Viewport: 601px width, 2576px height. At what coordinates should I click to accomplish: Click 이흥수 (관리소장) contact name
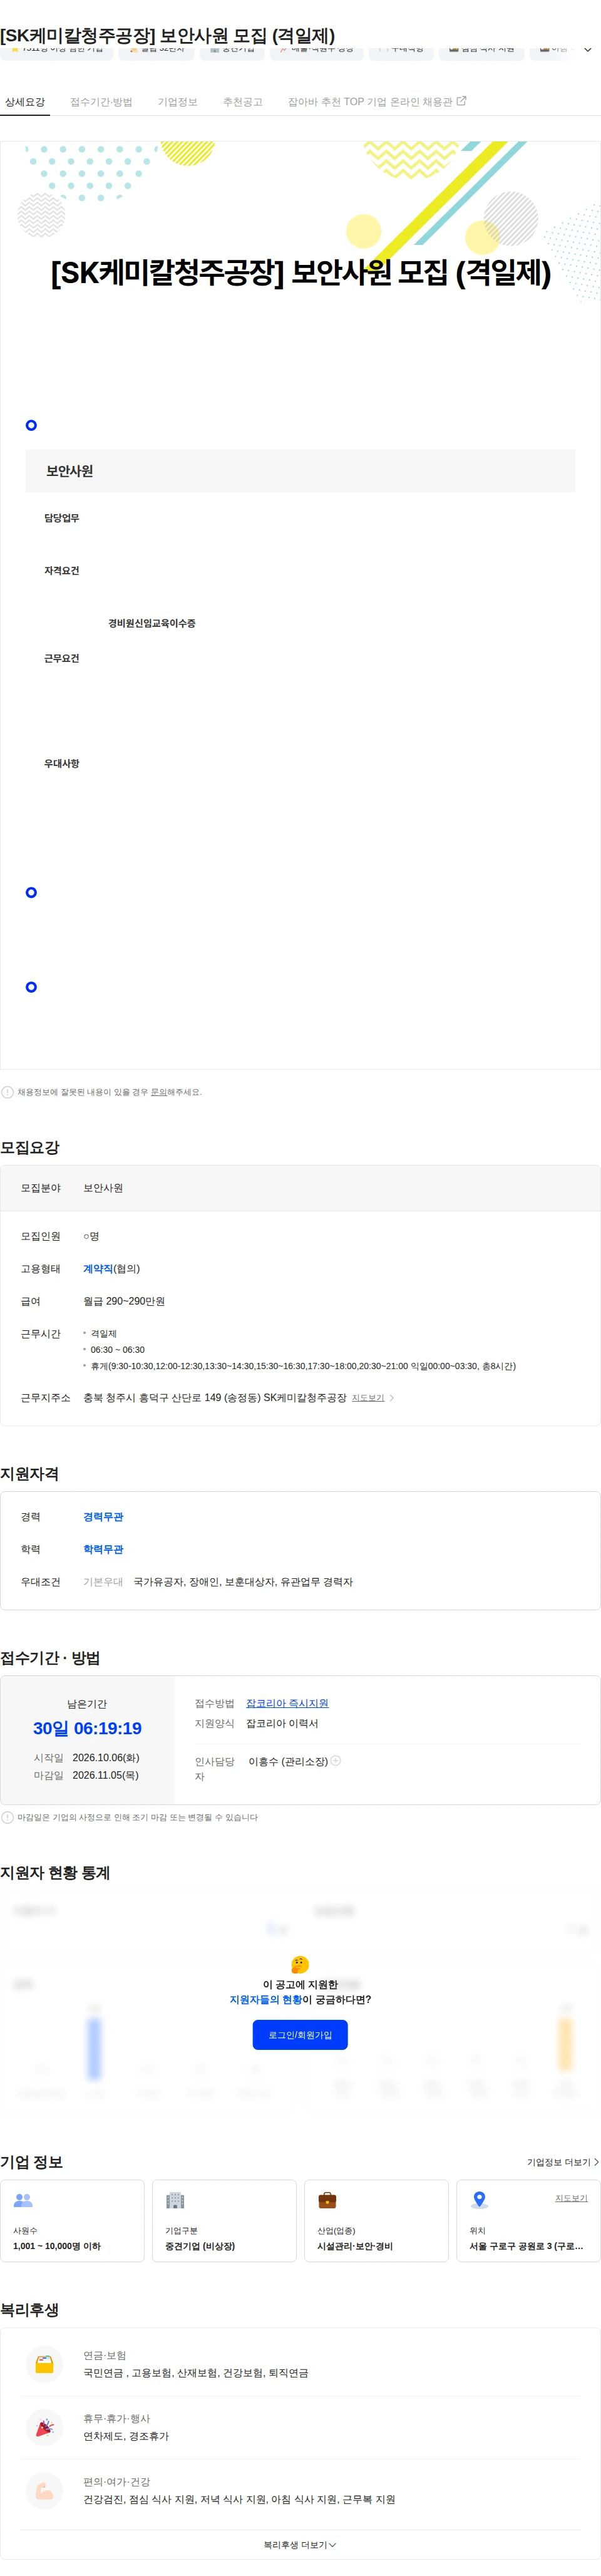pos(288,1761)
